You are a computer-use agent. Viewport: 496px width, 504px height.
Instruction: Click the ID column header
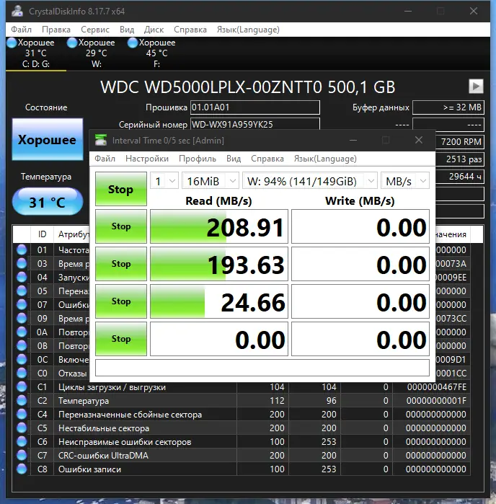(42, 234)
